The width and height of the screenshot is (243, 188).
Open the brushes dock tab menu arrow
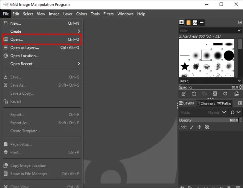click(x=240, y=23)
